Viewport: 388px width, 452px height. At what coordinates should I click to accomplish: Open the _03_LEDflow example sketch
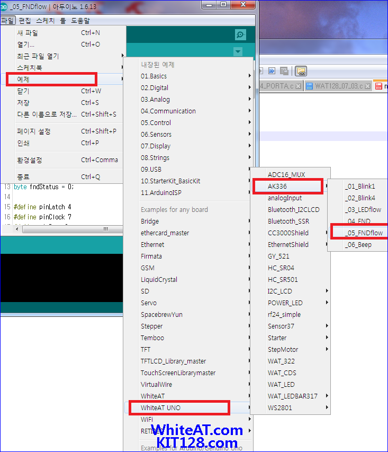358,209
